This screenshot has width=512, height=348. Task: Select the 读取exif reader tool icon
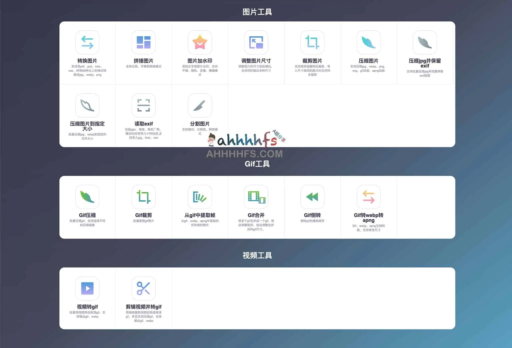(143, 106)
